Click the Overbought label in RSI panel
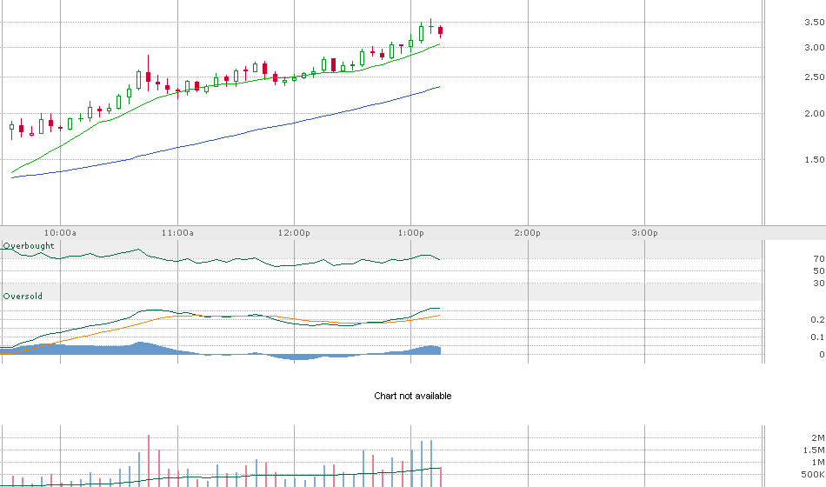Image resolution: width=826 pixels, height=487 pixels. coord(29,245)
